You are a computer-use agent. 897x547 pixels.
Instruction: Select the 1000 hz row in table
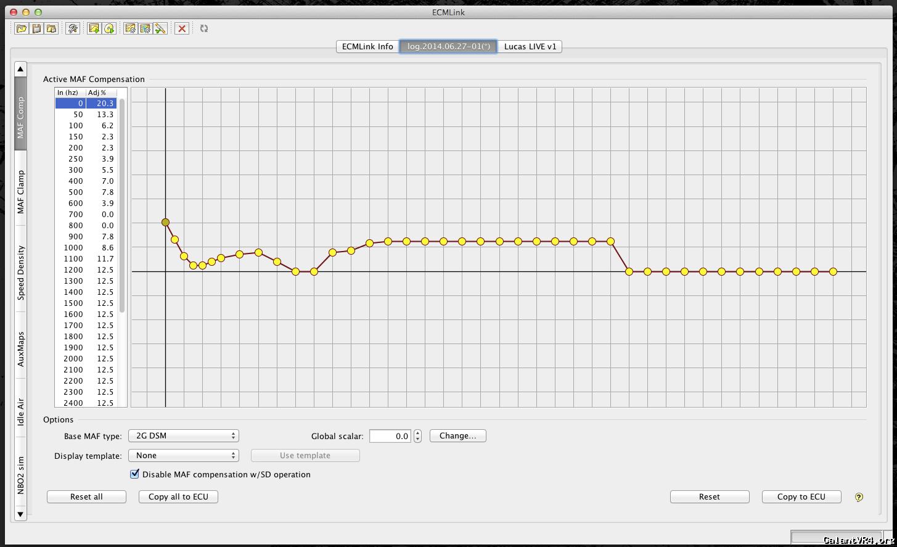coord(86,248)
